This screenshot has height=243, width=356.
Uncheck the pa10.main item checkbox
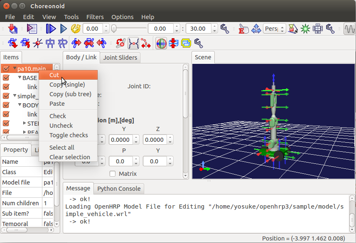coord(6,68)
